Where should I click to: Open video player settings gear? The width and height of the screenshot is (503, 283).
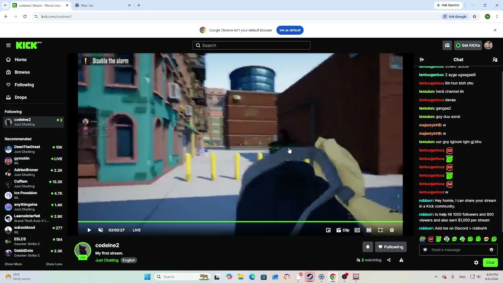pos(392,230)
